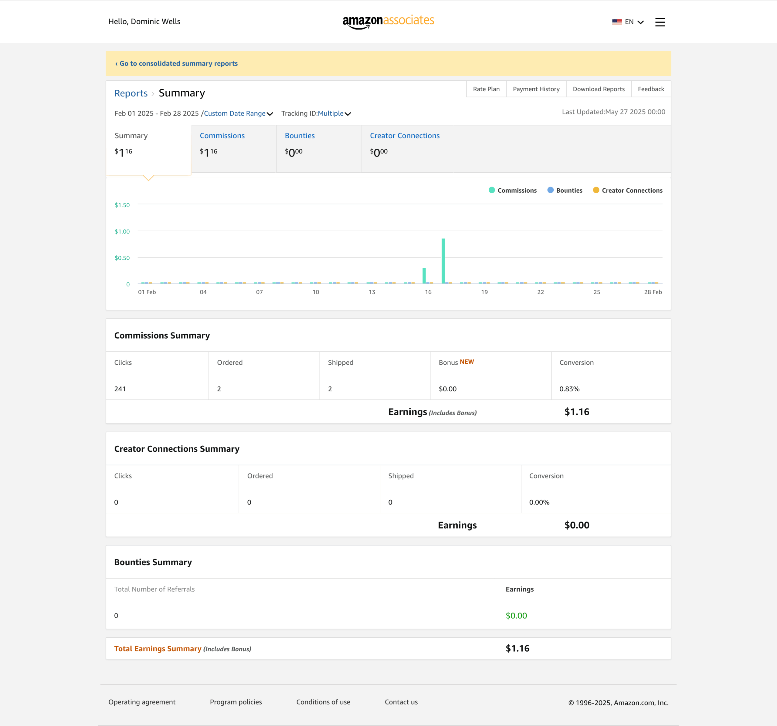Click the Amazon Associates logo
777x726 pixels.
pos(388,22)
